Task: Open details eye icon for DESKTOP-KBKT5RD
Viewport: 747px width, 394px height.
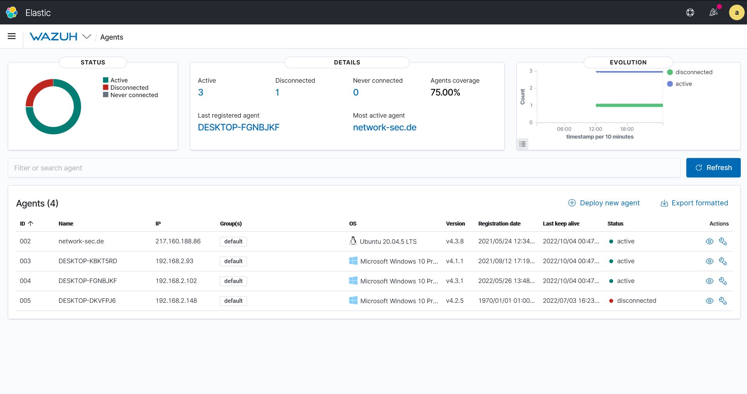Action: pyautogui.click(x=710, y=261)
